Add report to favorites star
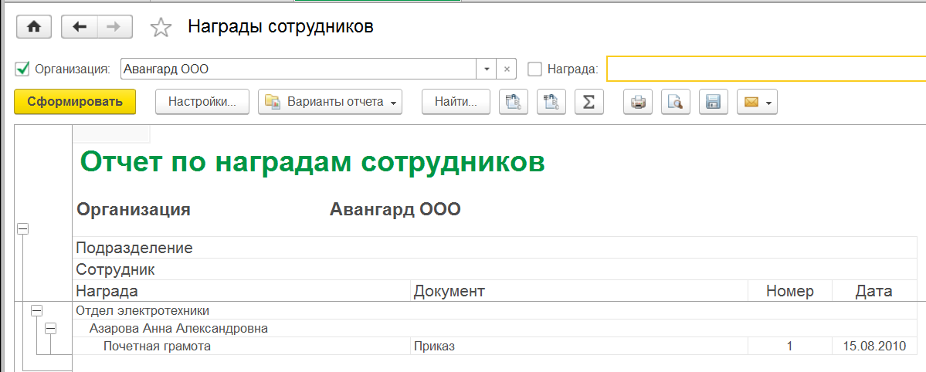 (x=161, y=27)
